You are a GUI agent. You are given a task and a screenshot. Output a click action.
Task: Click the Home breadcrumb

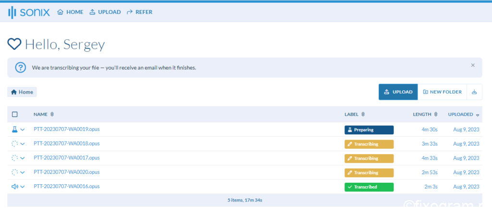tap(22, 92)
